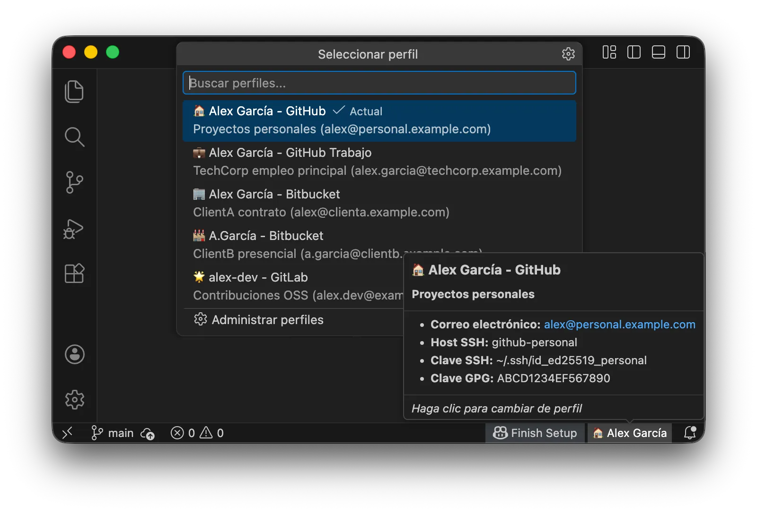Viewport: 757px width, 514px height.
Task: Click the Host SSH github-personal line
Action: (503, 343)
